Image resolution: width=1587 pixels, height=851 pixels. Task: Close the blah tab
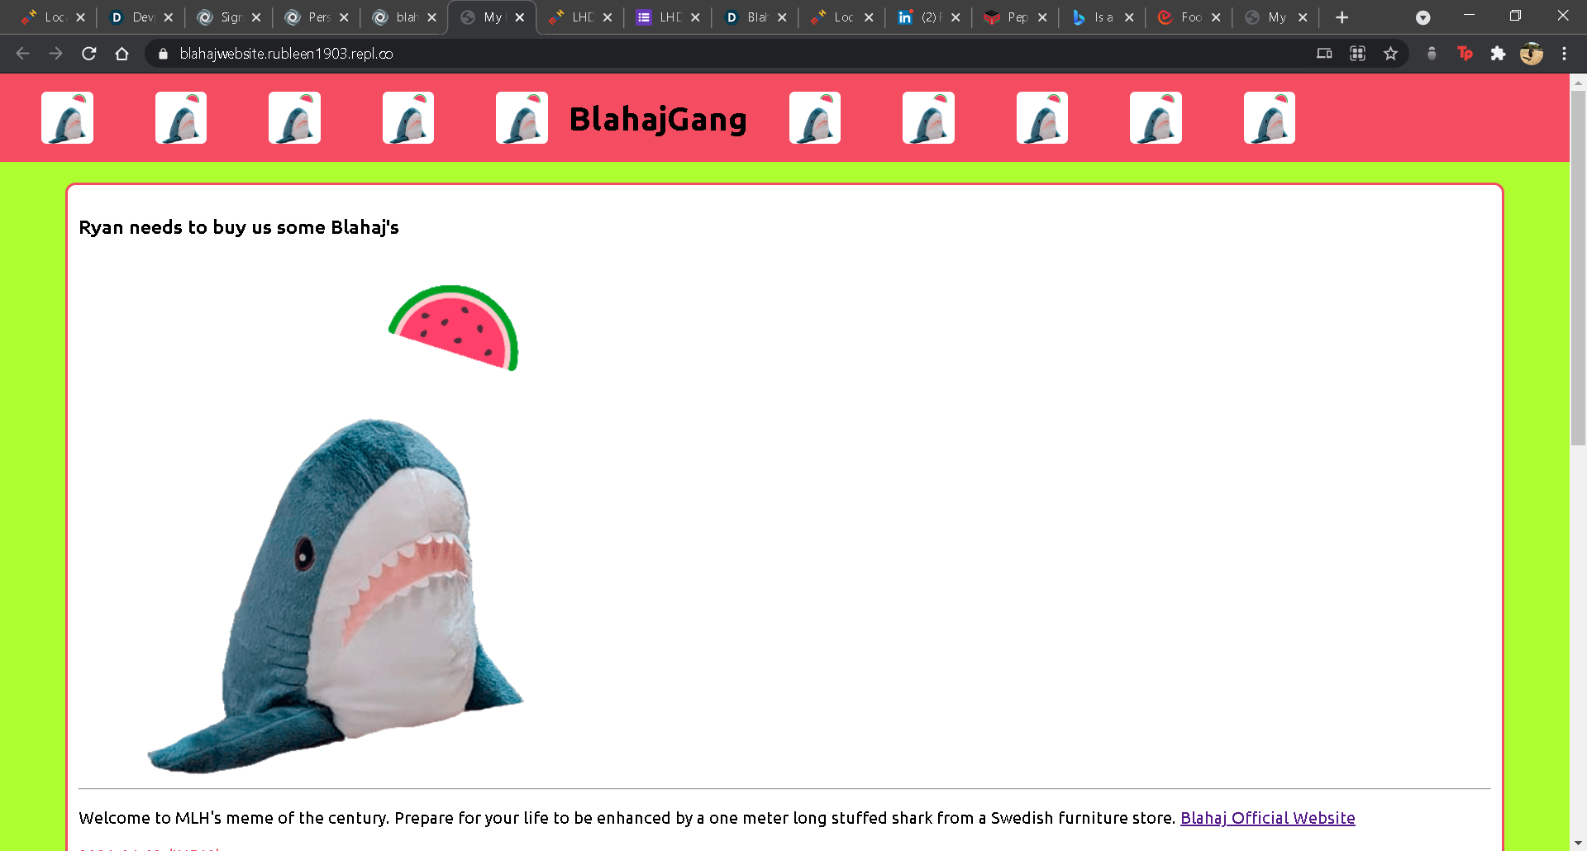[431, 17]
